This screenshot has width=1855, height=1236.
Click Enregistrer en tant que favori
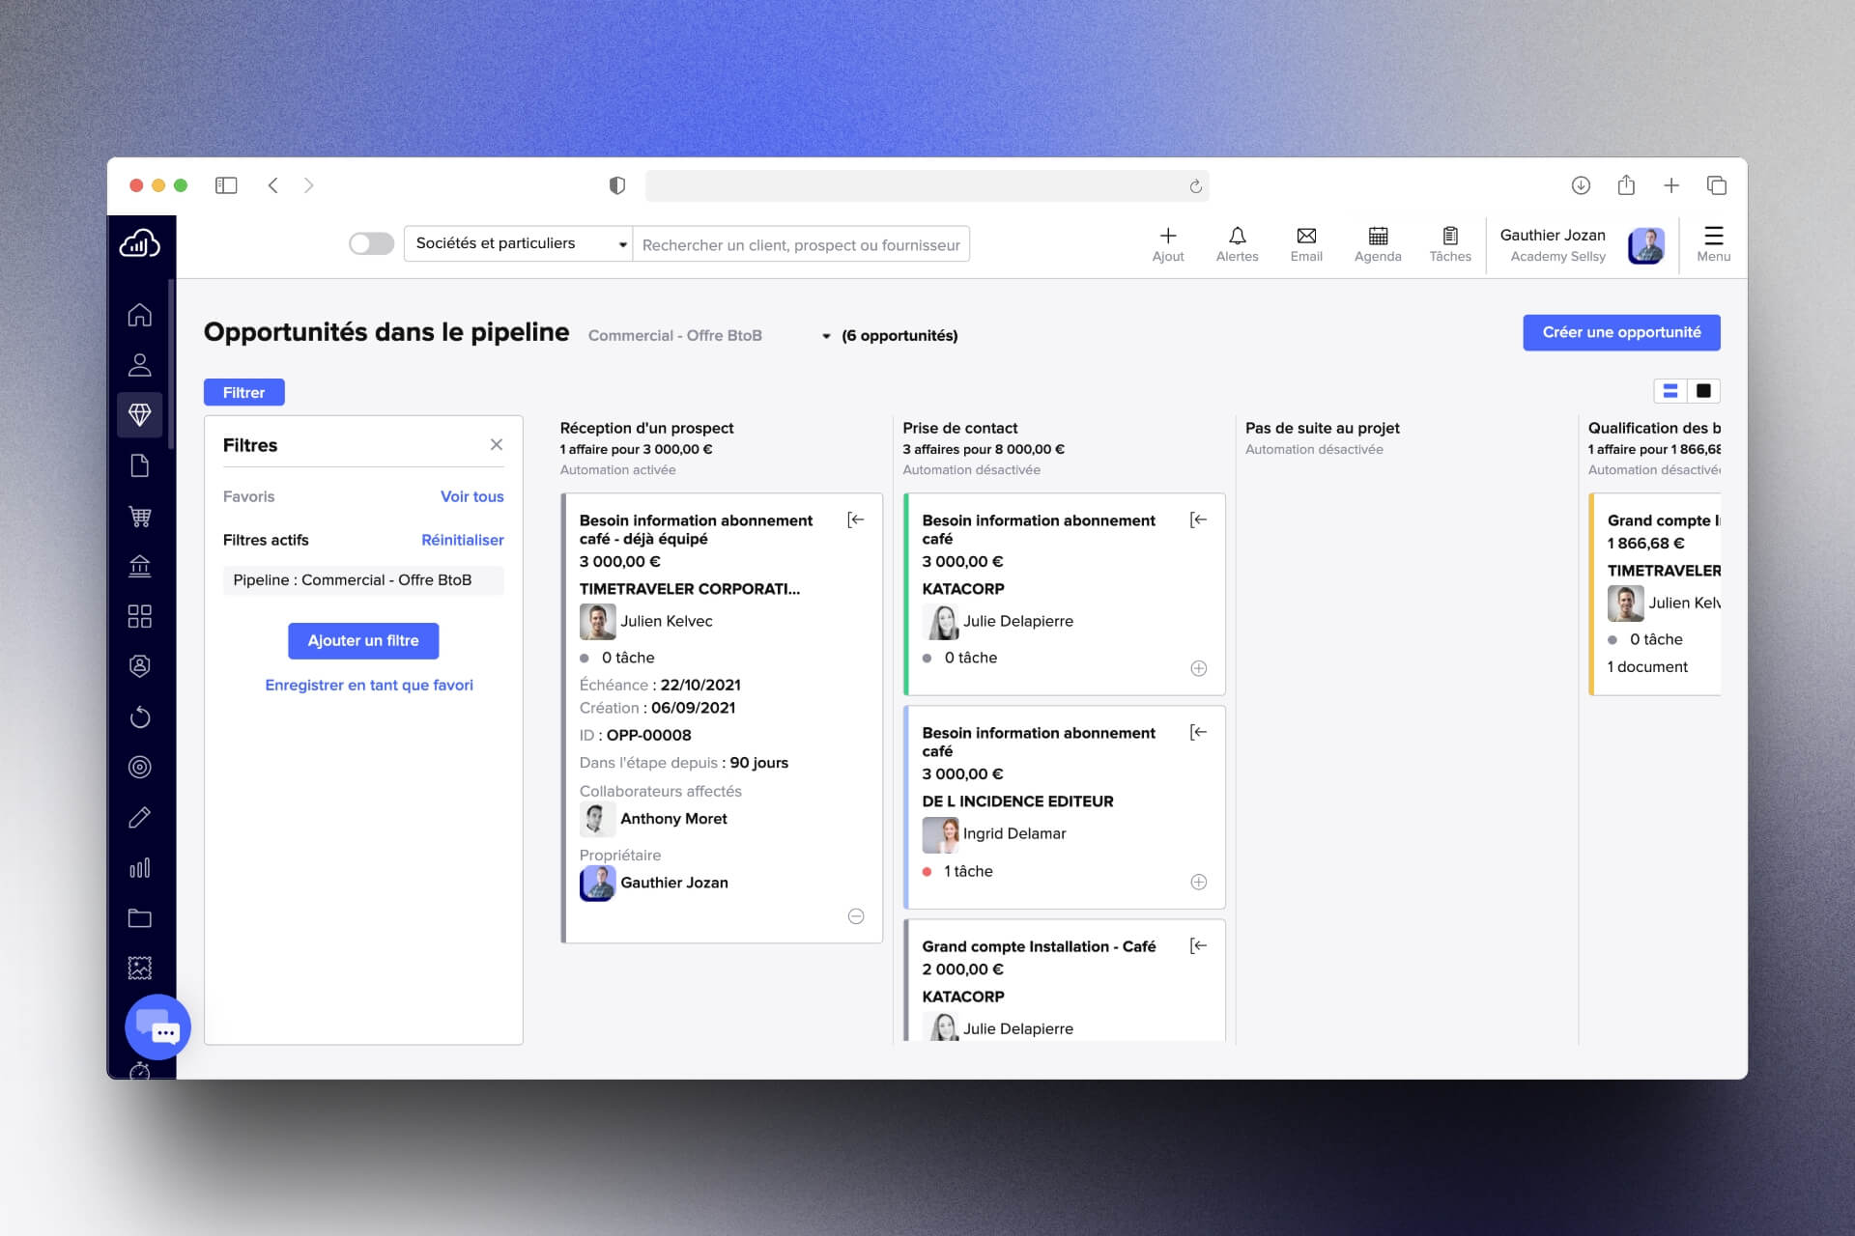click(x=369, y=685)
